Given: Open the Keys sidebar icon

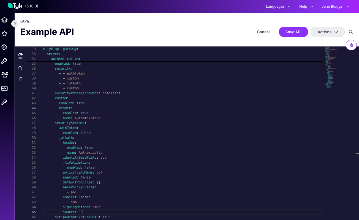Looking at the screenshot, I should pos(4,61).
